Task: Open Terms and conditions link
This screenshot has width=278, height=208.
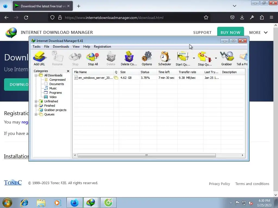Action: [252, 184]
